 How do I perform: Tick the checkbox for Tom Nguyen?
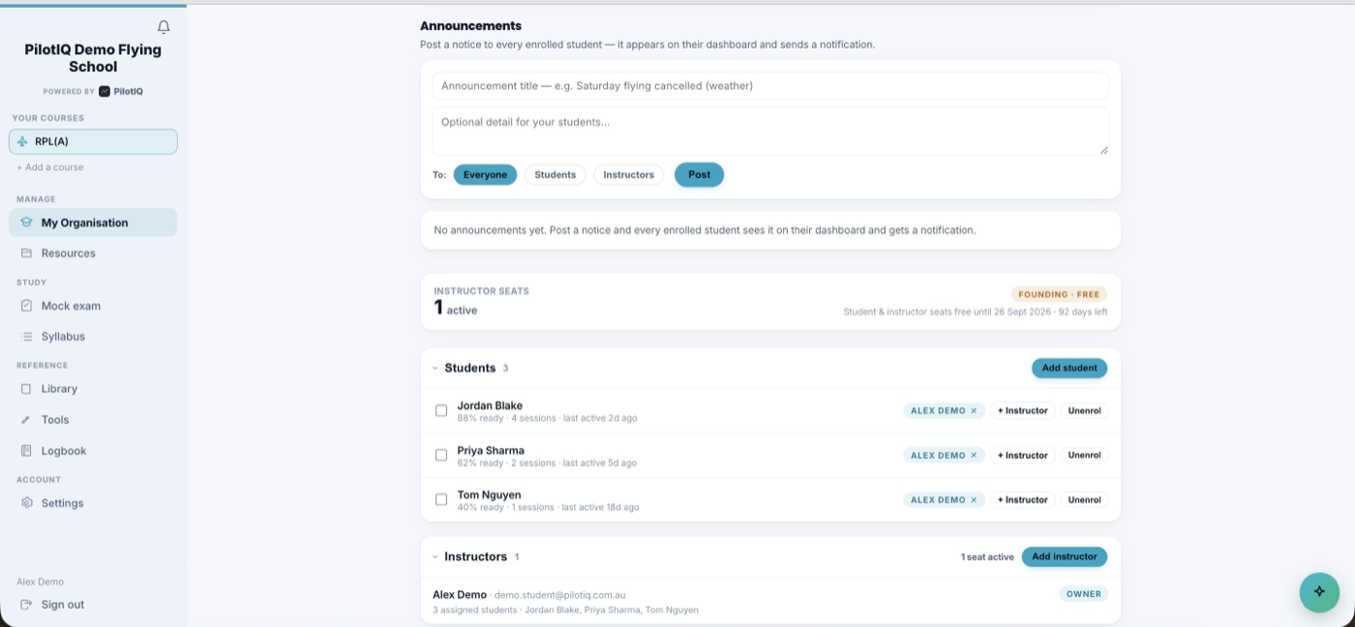[441, 500]
